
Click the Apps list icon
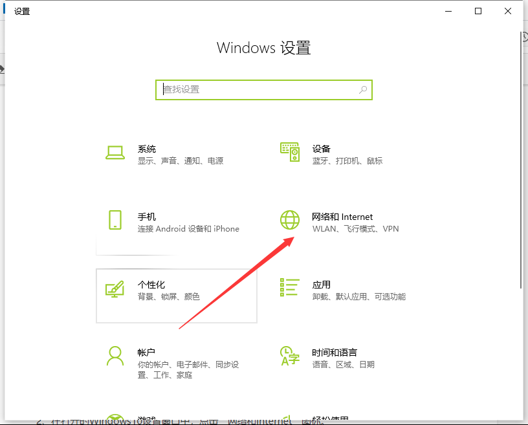coord(289,289)
